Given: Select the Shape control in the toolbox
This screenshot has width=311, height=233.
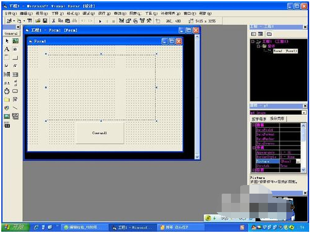Looking at the screenshot, I should [x=7, y=108].
